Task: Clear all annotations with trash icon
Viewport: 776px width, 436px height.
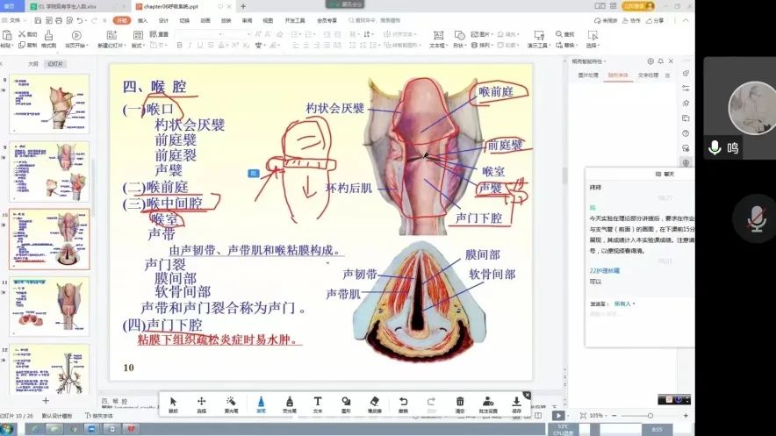Action: point(460,404)
